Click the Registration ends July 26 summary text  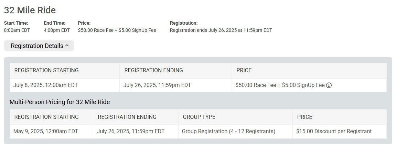[x=221, y=30]
